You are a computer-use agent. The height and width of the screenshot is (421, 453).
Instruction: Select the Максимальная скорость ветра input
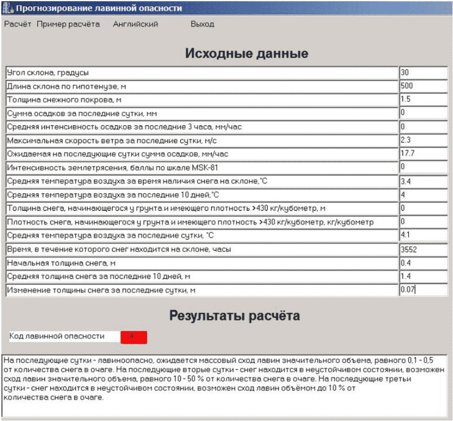click(423, 140)
